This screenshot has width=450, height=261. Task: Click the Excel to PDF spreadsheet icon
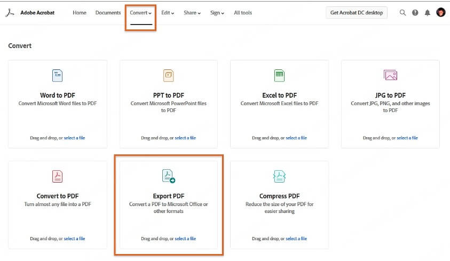279,75
